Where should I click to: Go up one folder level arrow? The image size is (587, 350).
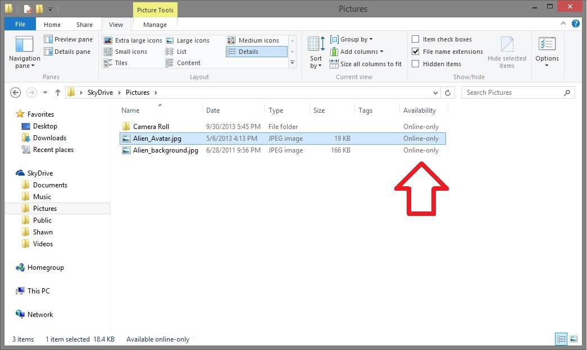coord(57,93)
